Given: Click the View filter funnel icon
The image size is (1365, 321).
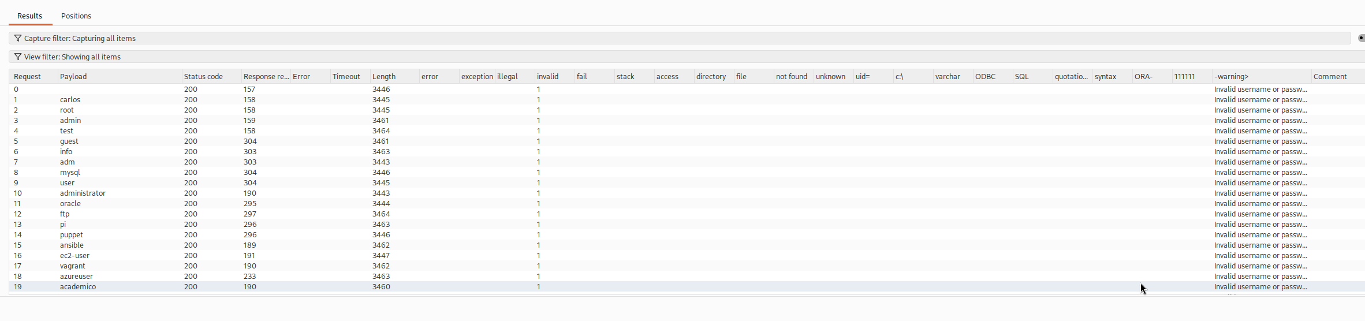Looking at the screenshot, I should (18, 57).
